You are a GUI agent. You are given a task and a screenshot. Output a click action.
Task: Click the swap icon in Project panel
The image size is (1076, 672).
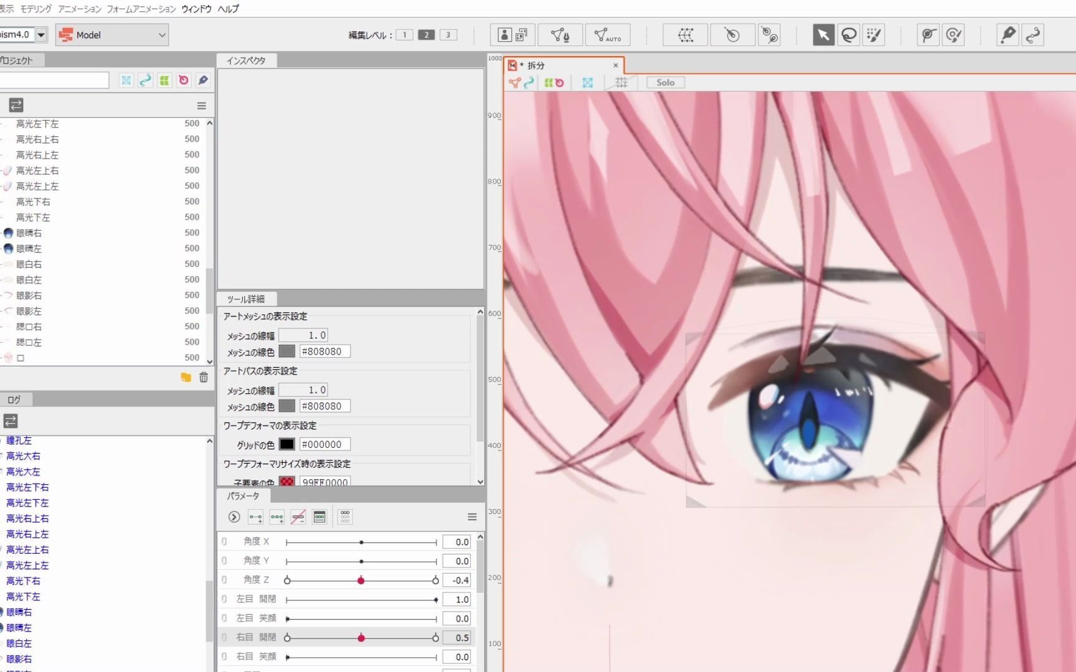(16, 105)
